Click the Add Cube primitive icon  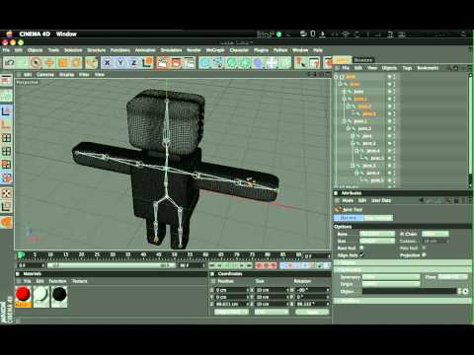click(204, 62)
